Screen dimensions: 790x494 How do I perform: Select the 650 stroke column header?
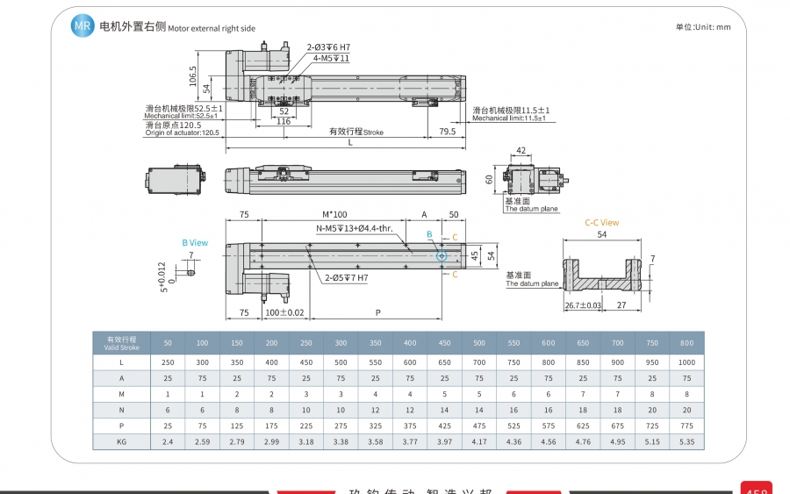tap(583, 343)
